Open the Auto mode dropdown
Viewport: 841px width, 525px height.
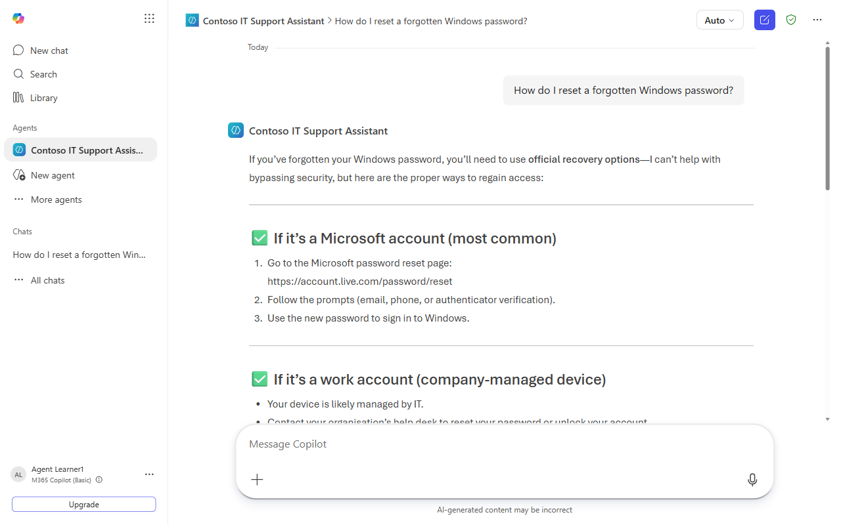pos(719,20)
